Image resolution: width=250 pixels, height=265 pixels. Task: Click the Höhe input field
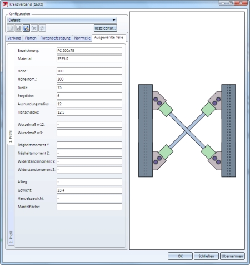(89, 71)
